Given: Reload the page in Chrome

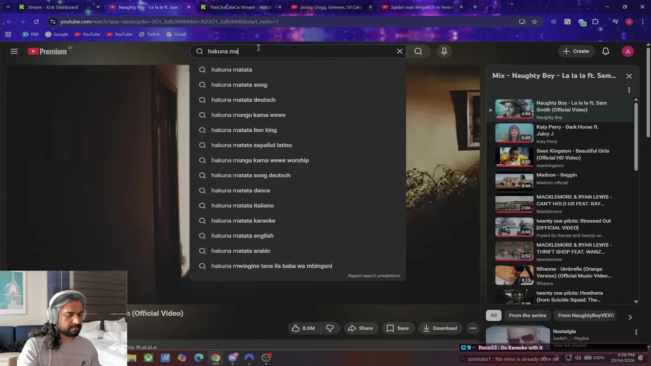Looking at the screenshot, I should coord(36,22).
